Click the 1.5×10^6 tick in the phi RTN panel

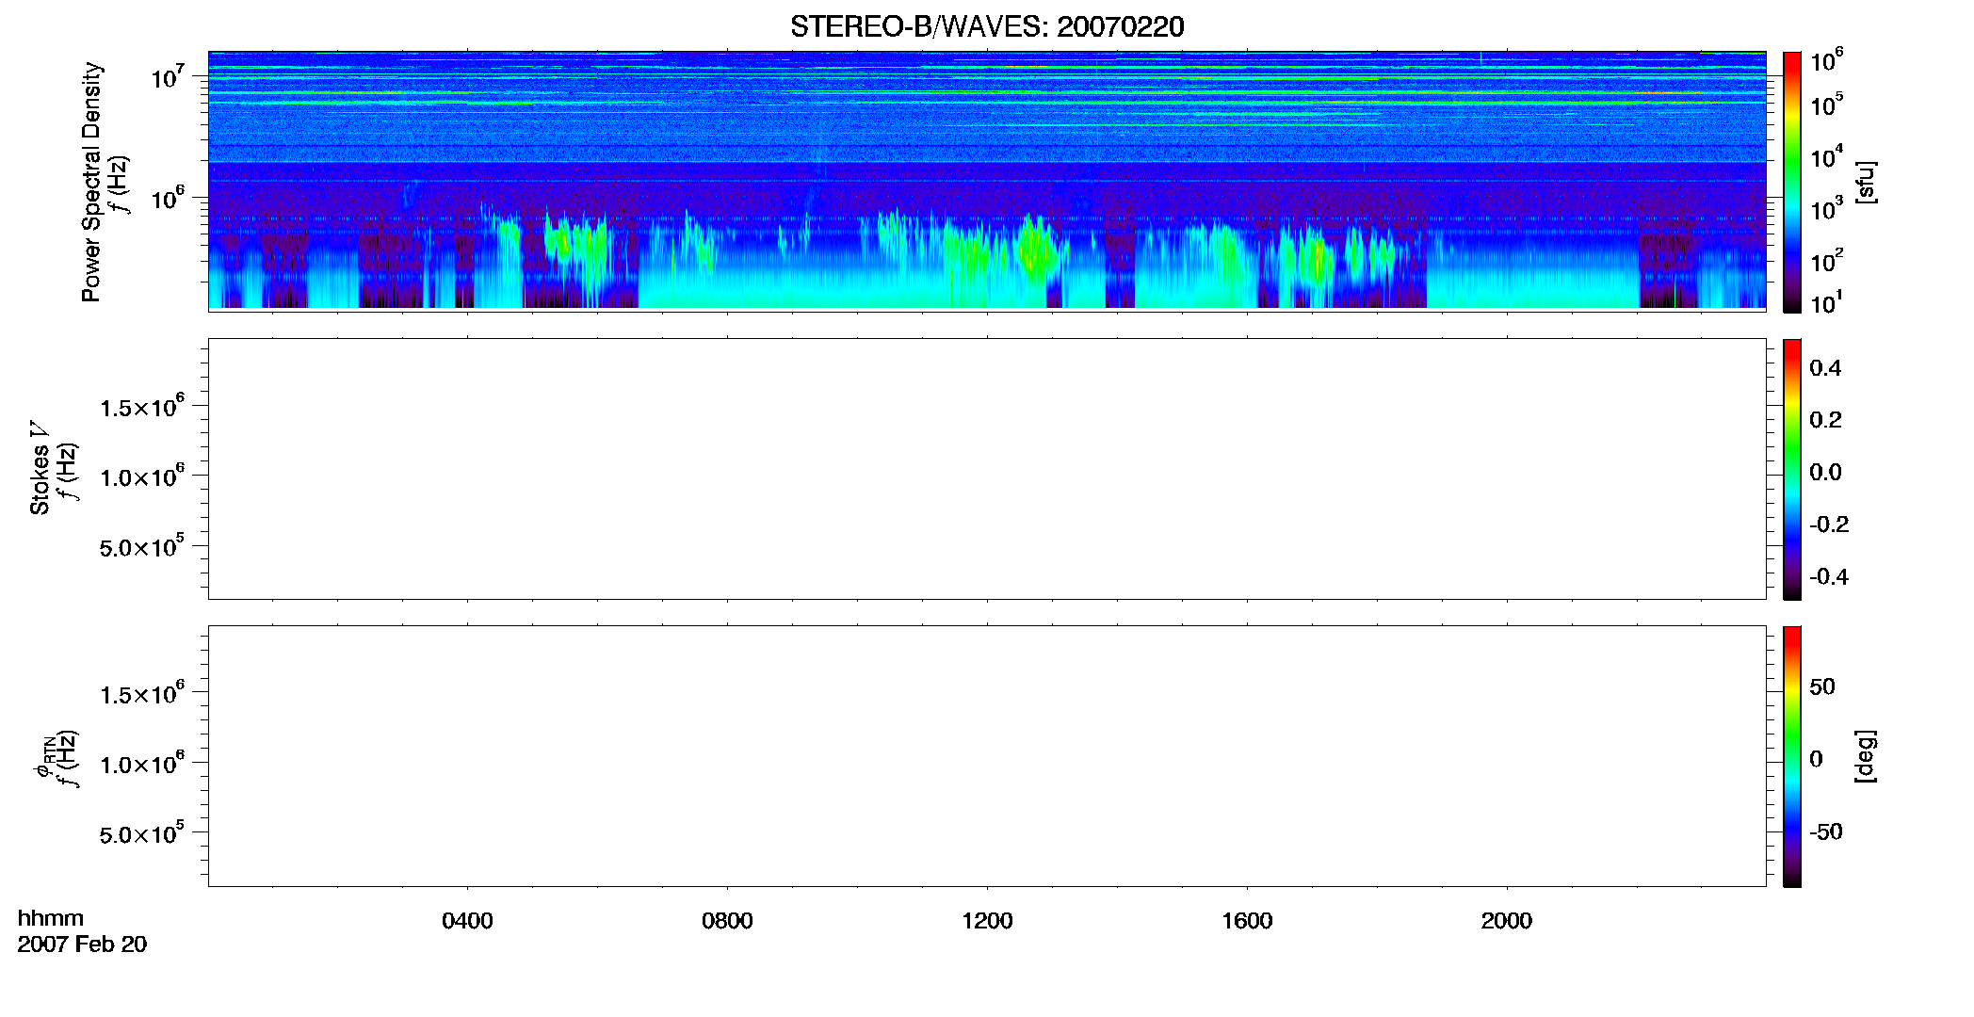142,694
